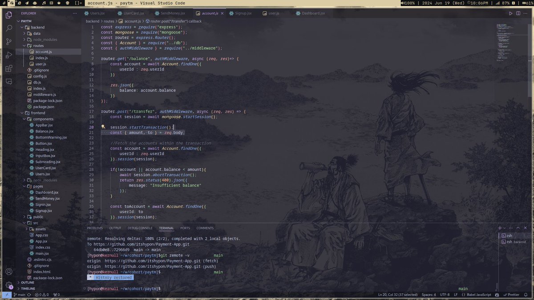Click the Split Editor icon
The width and height of the screenshot is (534, 300).
[518, 13]
